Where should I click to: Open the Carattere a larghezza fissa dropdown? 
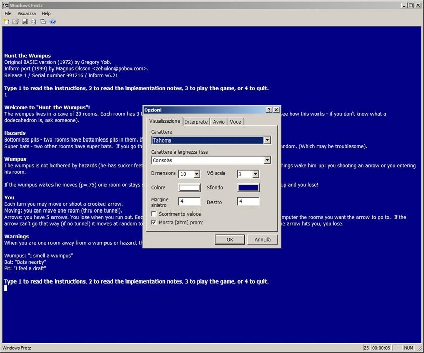(x=267, y=160)
